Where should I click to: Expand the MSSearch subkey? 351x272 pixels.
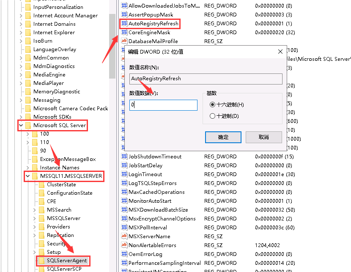[x=34, y=210]
